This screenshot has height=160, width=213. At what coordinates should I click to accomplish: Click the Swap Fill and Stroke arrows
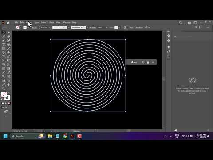pos(9,93)
